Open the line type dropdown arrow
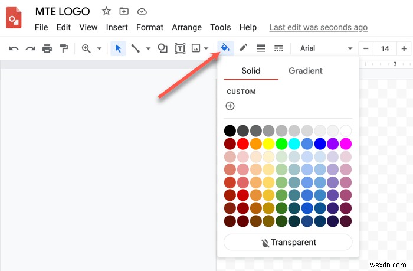Image resolution: width=413 pixels, height=271 pixels. [x=148, y=48]
